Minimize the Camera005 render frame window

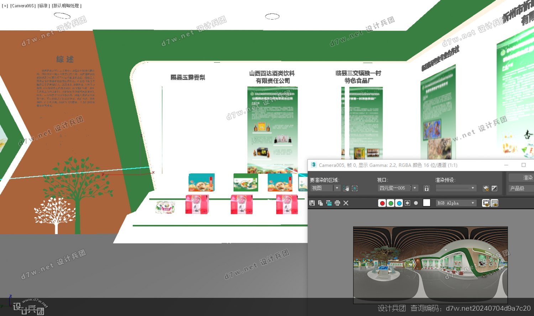[x=506, y=165]
